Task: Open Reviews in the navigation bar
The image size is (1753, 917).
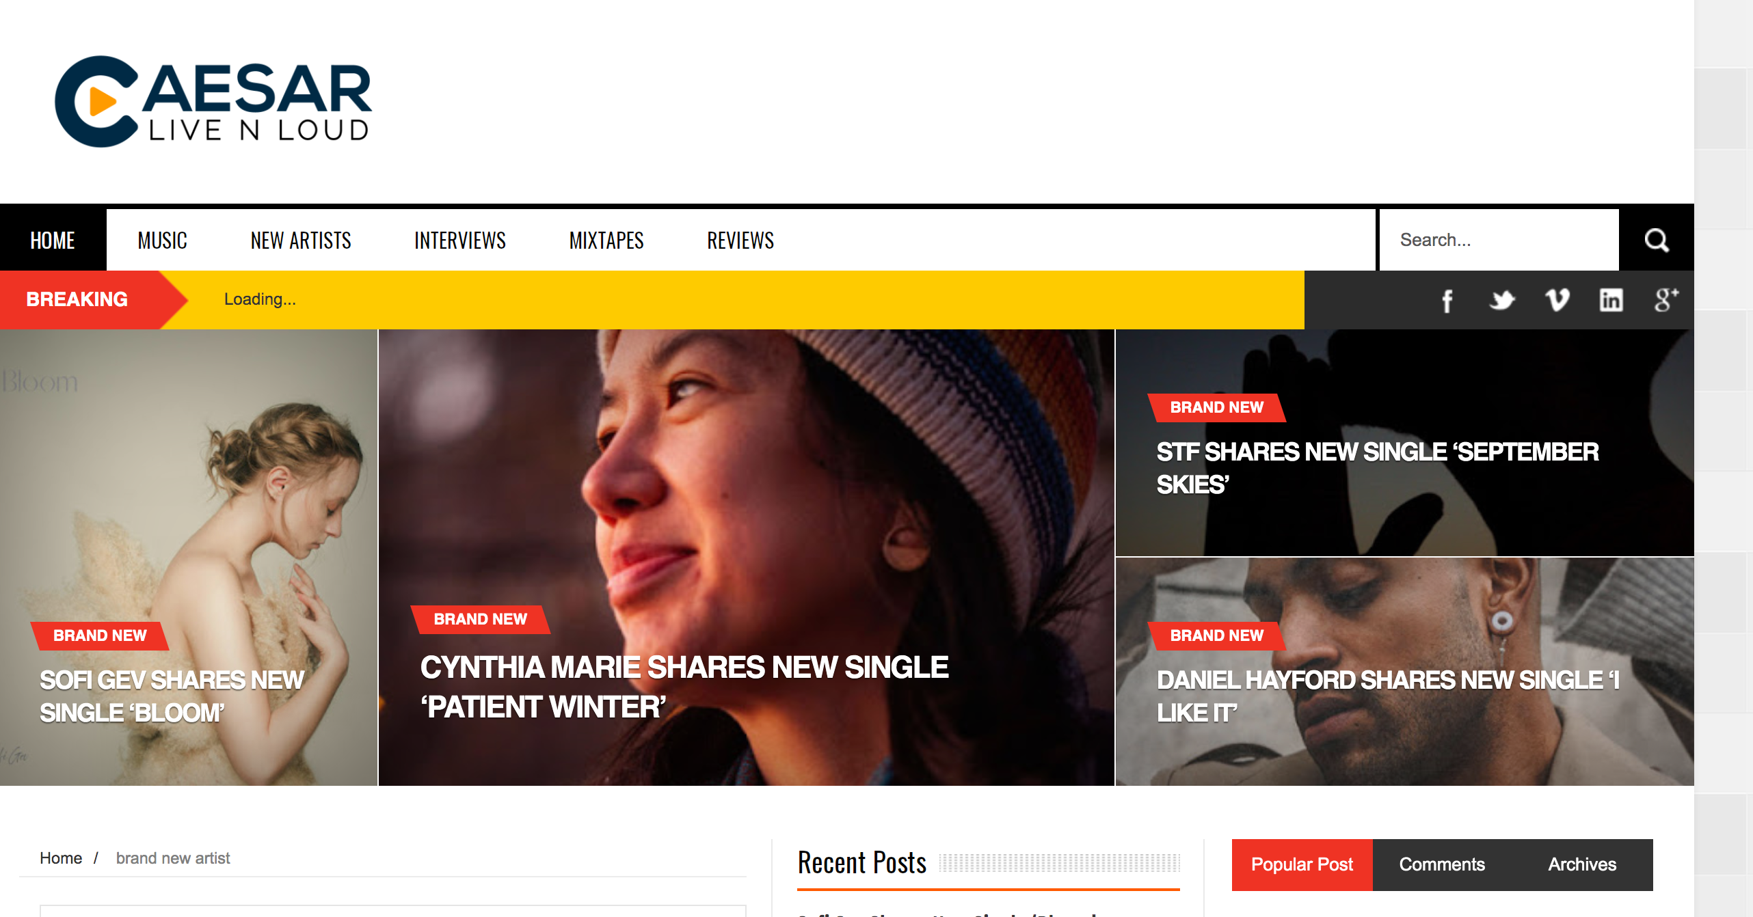Action: click(x=740, y=240)
